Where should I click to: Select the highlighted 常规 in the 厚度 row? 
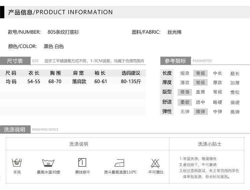click(x=200, y=83)
